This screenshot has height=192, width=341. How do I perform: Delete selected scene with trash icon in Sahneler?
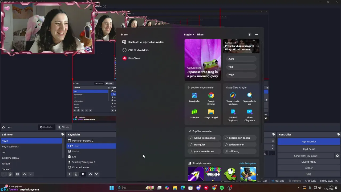pos(10,174)
